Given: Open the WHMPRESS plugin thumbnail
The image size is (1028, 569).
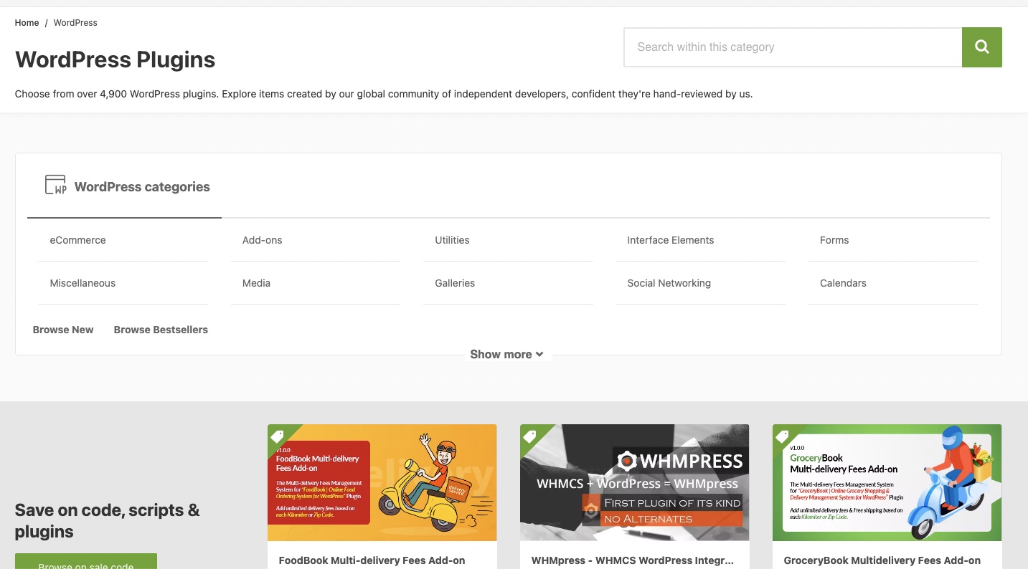Looking at the screenshot, I should [635, 482].
